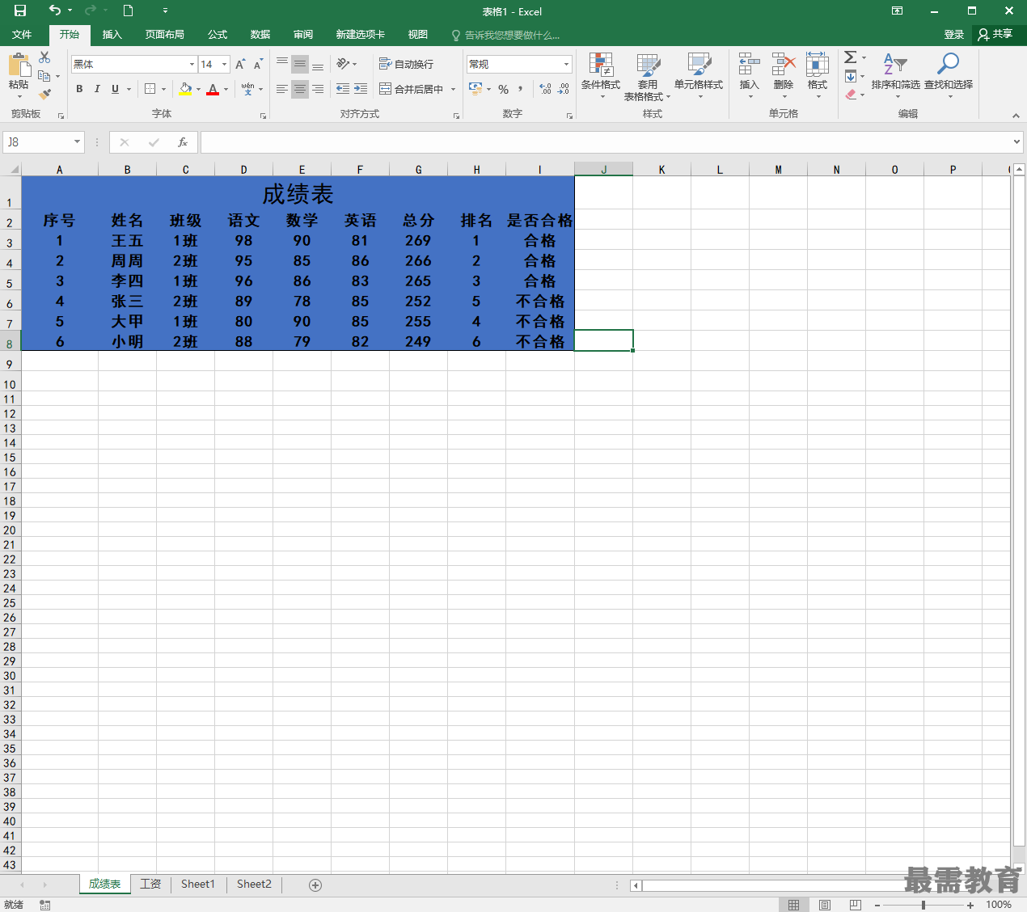The image size is (1027, 912).
Task: Open Conditional Formatting (条件格式)
Action: (601, 77)
